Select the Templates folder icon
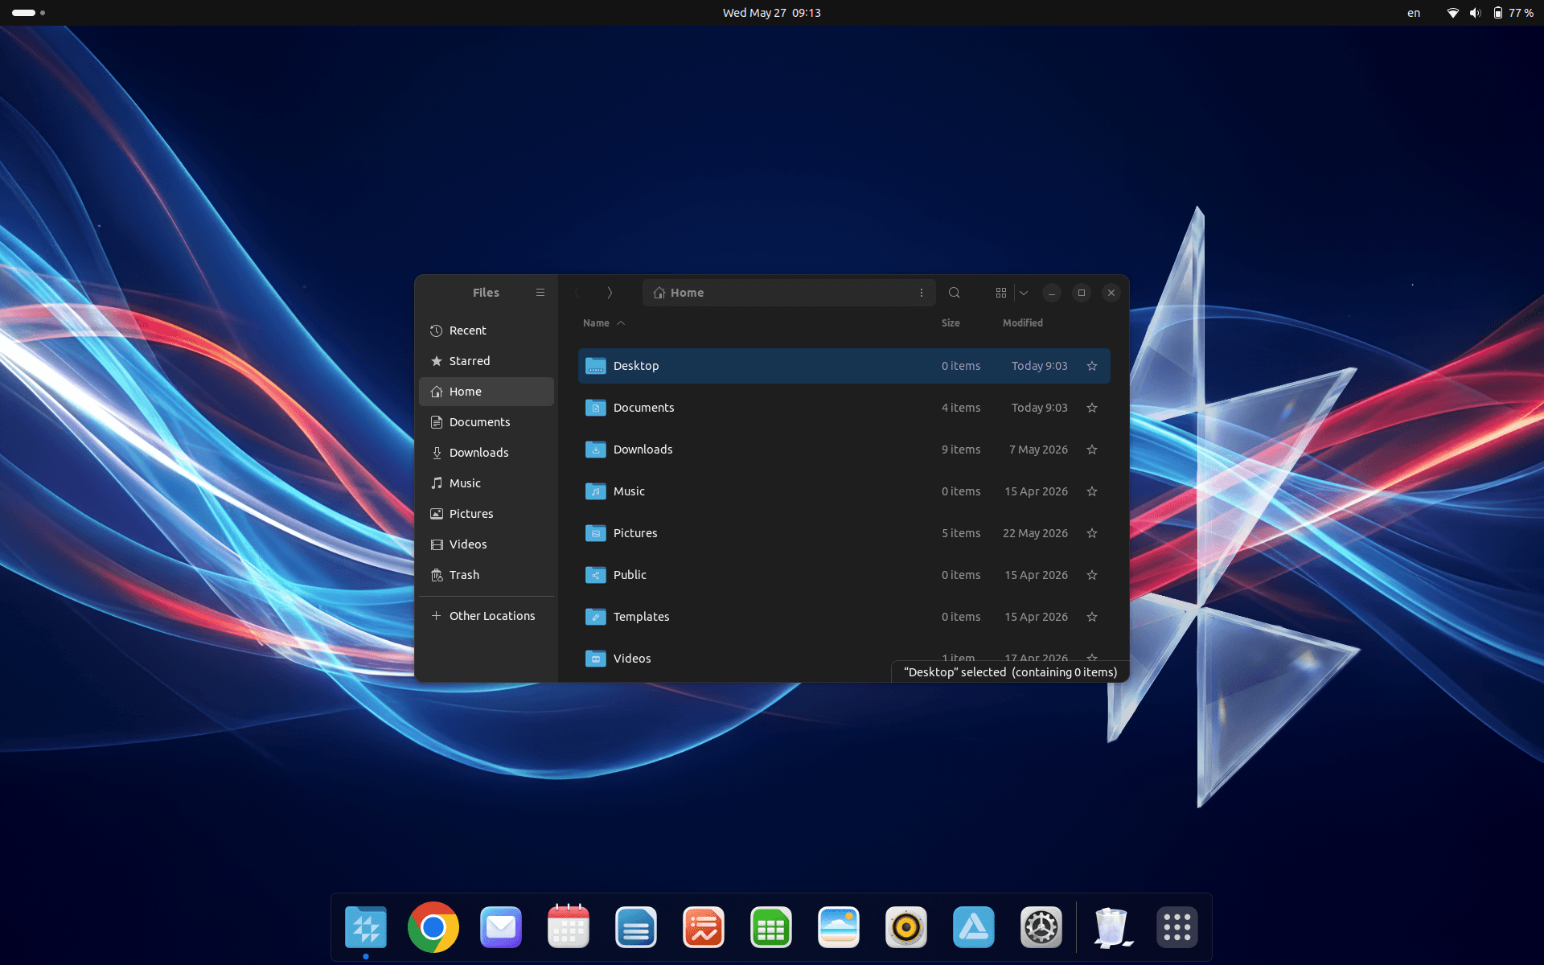1544x965 pixels. tap(596, 617)
